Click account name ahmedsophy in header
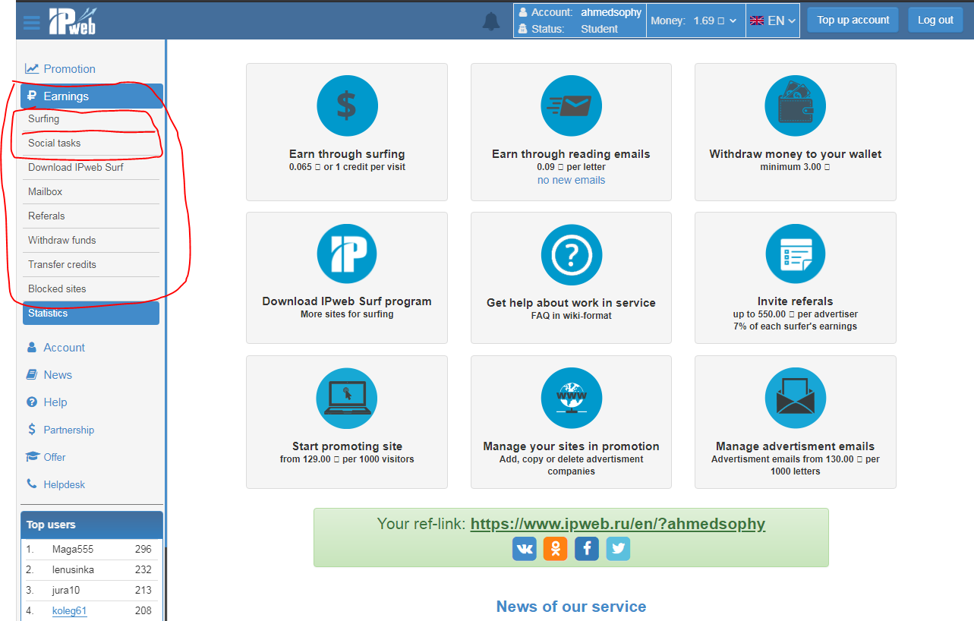 (x=611, y=12)
